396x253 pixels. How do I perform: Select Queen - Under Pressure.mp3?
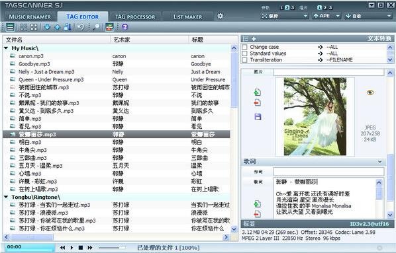pos(117,80)
